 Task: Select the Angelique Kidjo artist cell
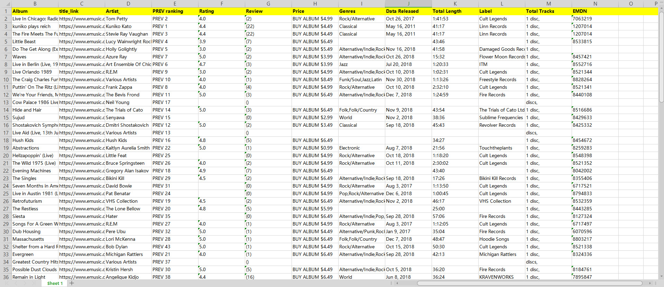pos(128,277)
